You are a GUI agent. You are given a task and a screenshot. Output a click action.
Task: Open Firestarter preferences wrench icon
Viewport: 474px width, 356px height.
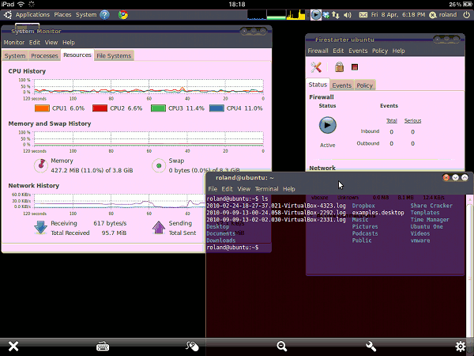point(316,67)
